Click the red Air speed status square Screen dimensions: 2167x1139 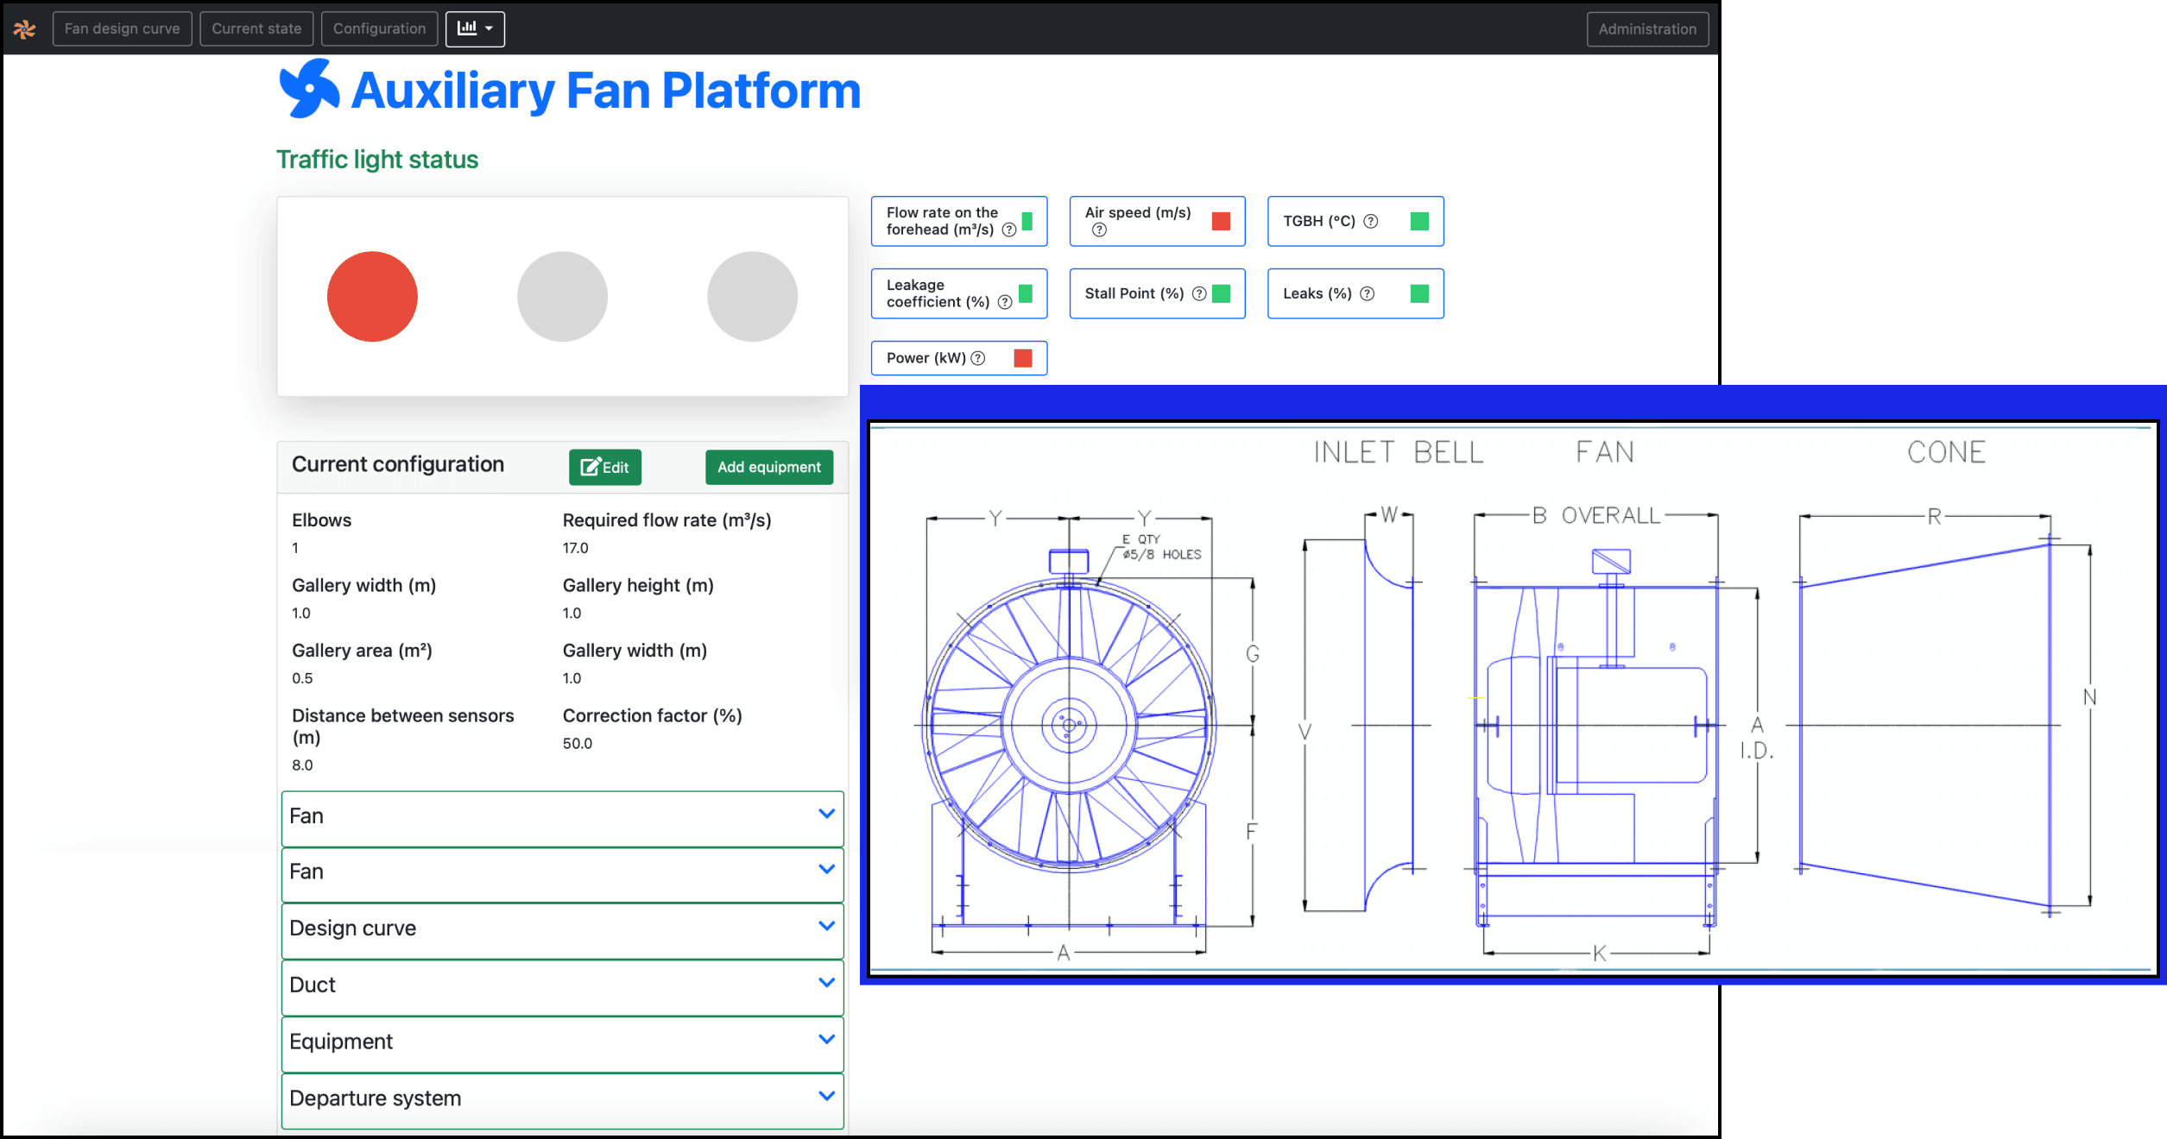tap(1221, 222)
